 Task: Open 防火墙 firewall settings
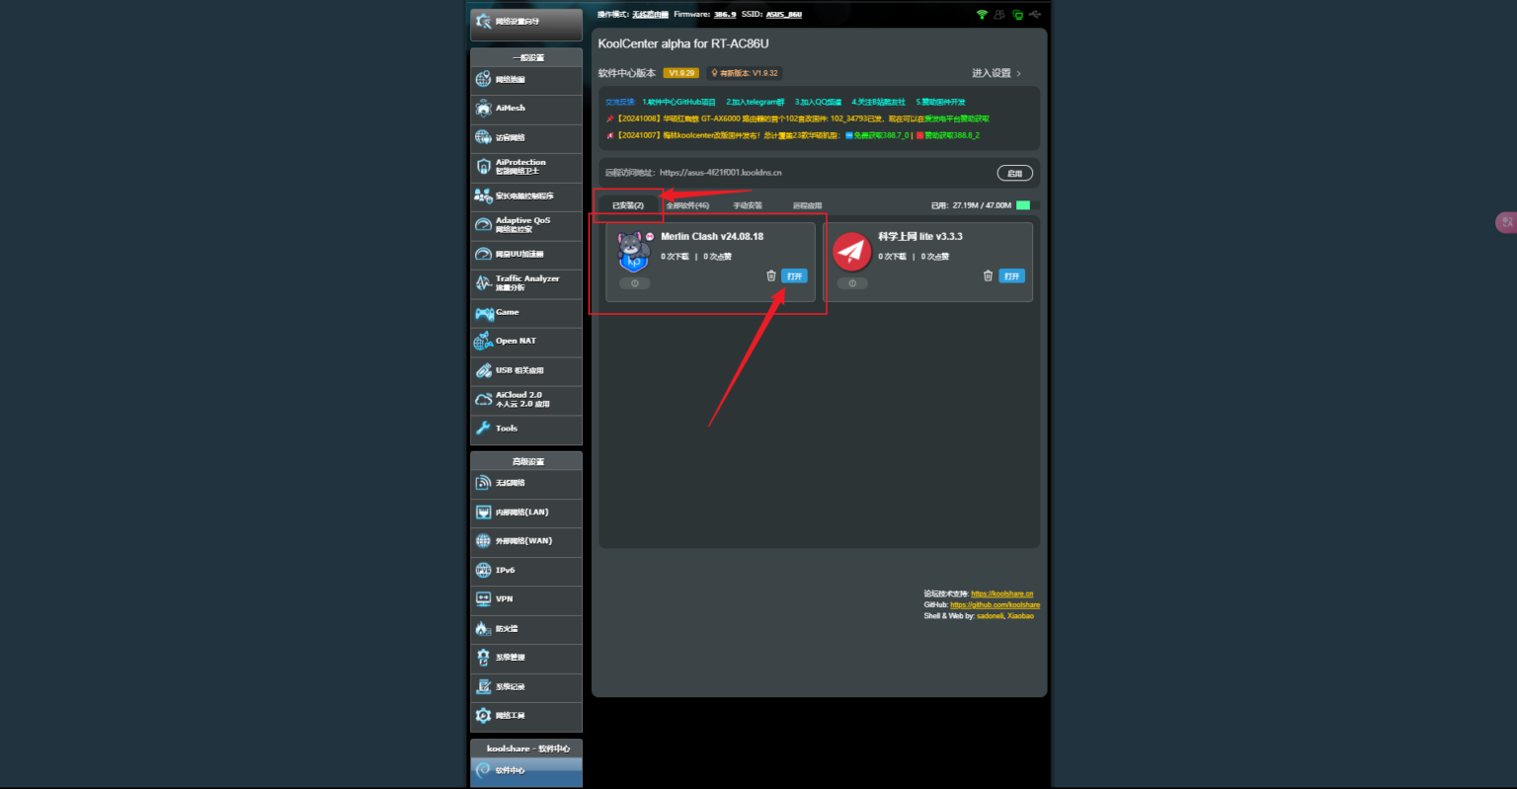[526, 629]
